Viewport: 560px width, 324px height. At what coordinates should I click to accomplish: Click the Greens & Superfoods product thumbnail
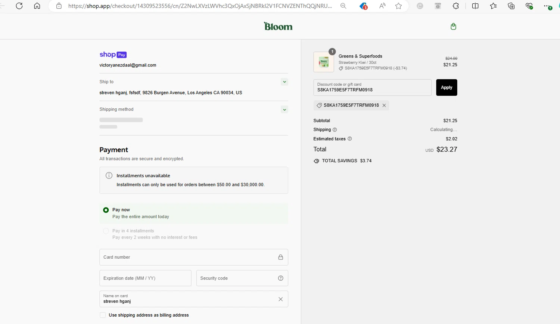point(324,62)
